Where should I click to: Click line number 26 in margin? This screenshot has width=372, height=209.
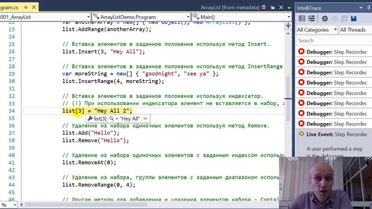[x=12, y=52]
